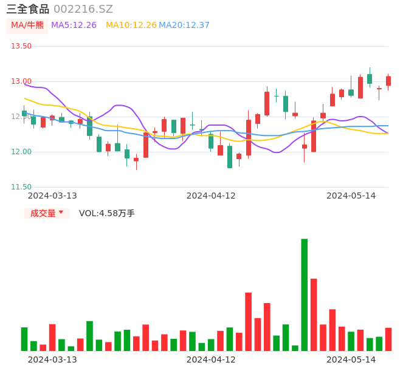This screenshot has height=368, width=417.
Task: Click the VOL:4.58万手 volume readout
Action: pos(107,213)
